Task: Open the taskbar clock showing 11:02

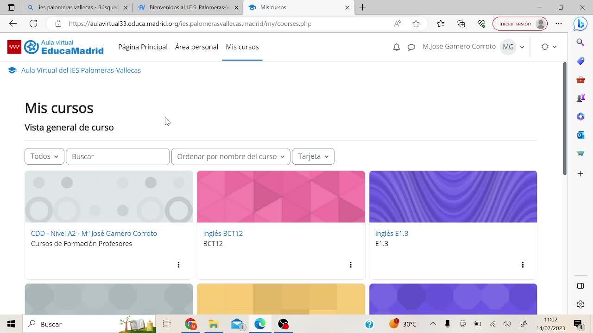Action: pyautogui.click(x=550, y=324)
